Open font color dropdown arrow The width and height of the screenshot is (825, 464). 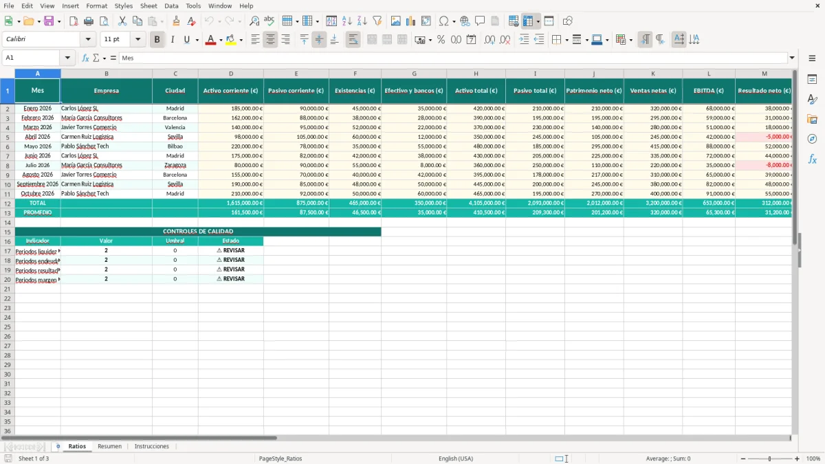click(220, 40)
